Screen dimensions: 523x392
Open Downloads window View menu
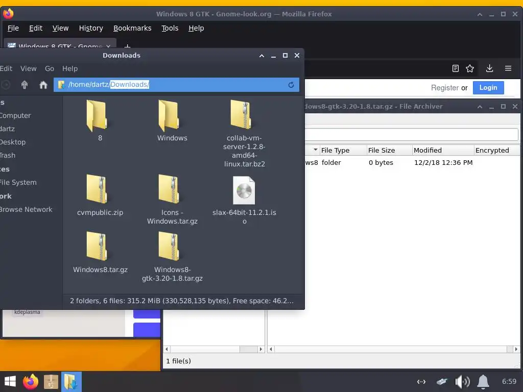pyautogui.click(x=29, y=69)
